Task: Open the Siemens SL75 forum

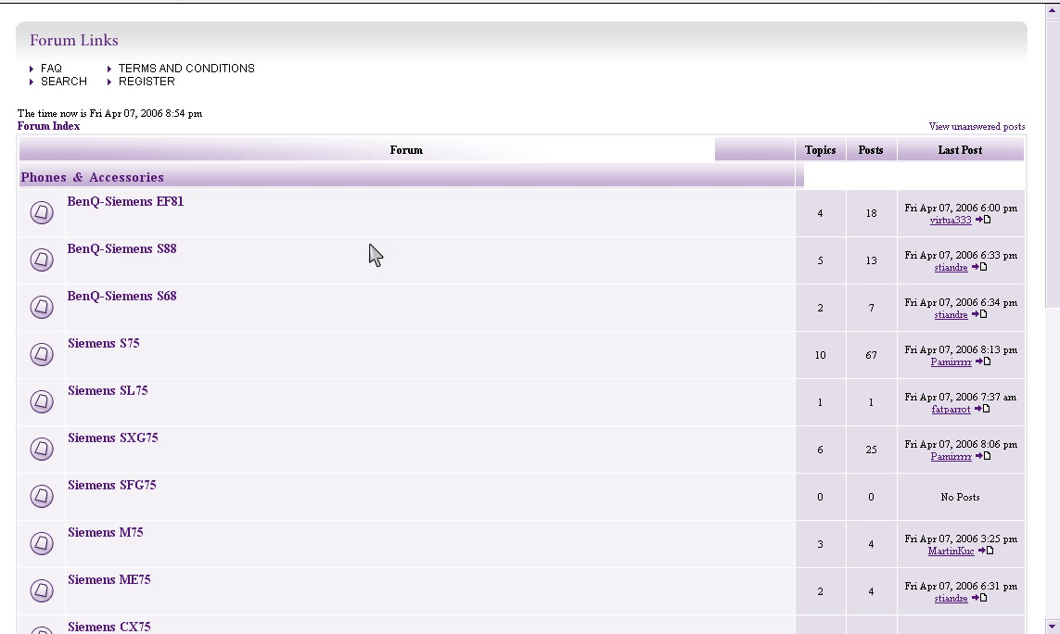Action: tap(108, 390)
